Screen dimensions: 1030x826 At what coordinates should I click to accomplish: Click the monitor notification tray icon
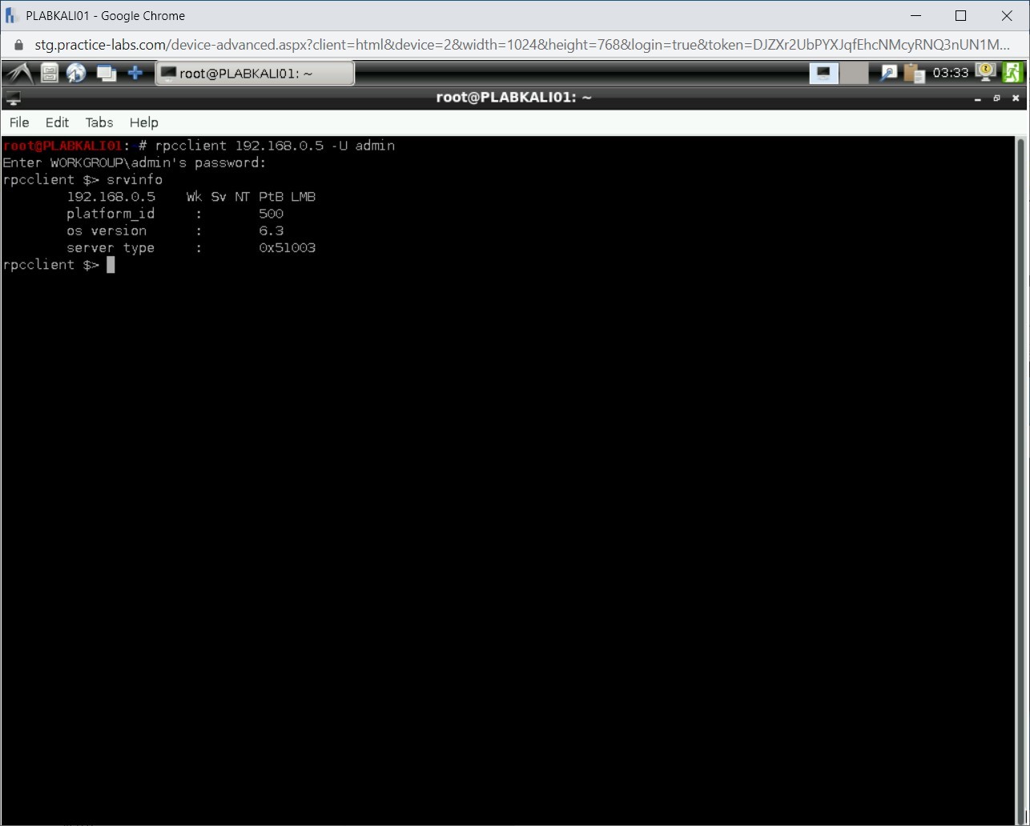tap(985, 72)
